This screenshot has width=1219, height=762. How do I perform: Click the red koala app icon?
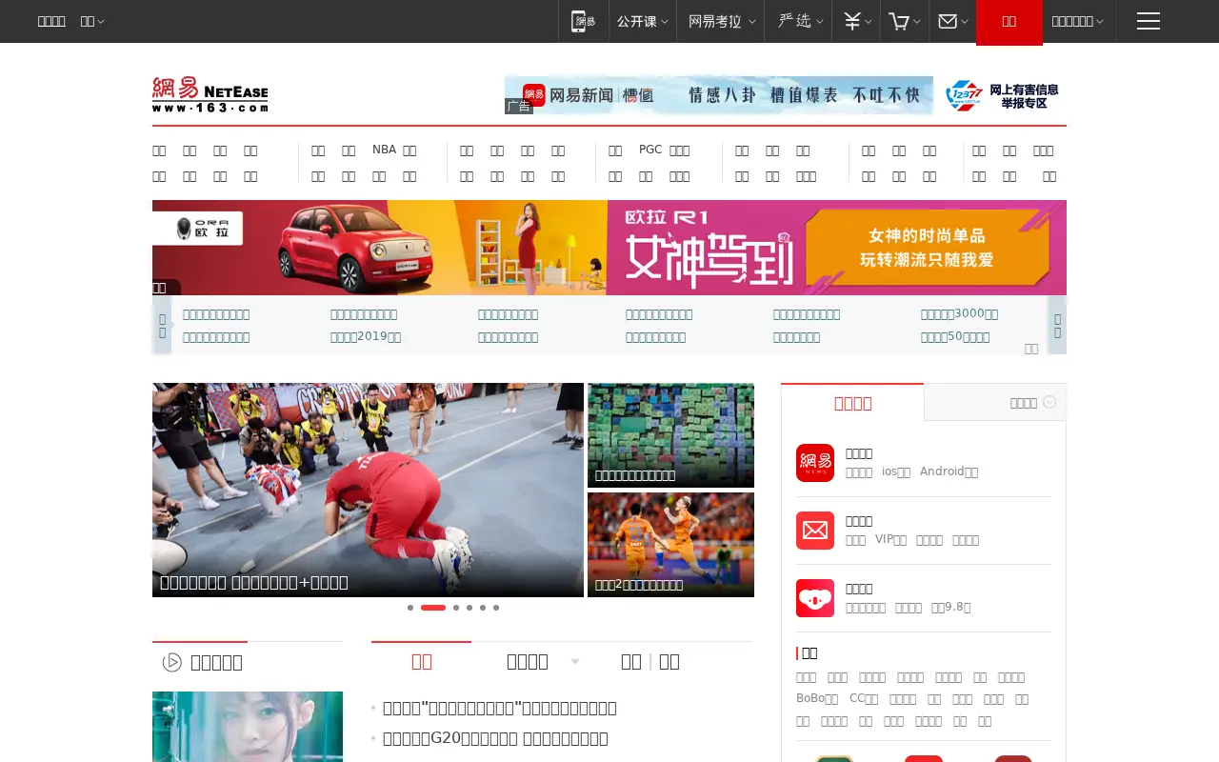click(x=815, y=598)
